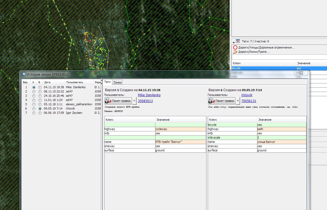
Task: Switch to the Точки tab
Action: pos(117,82)
